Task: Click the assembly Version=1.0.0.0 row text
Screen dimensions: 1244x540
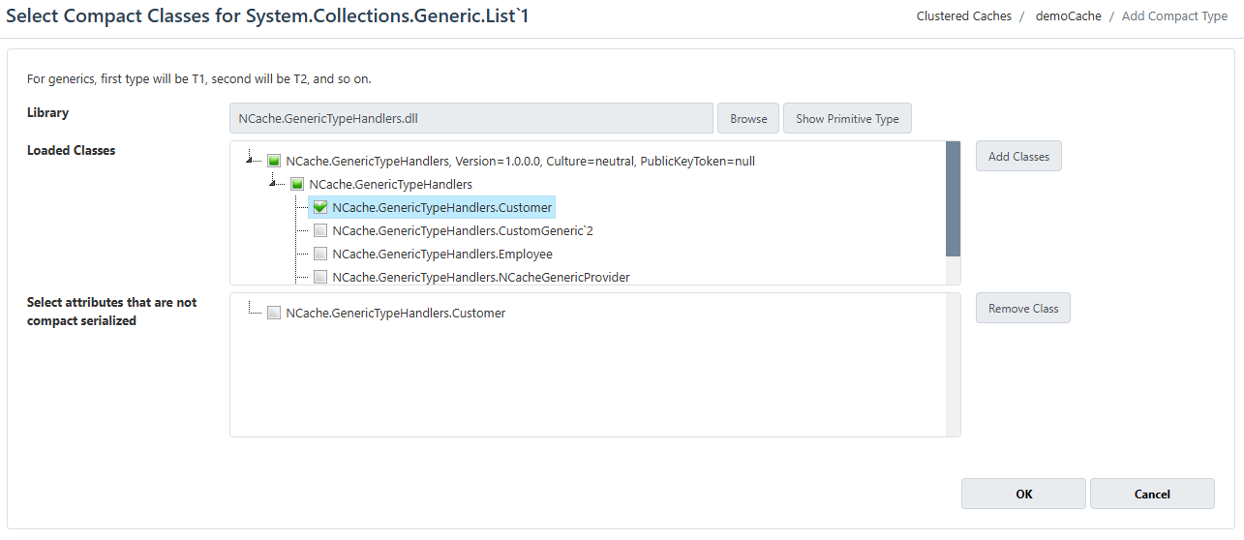Action: coord(521,162)
